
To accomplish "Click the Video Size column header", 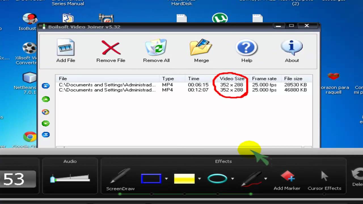I will coord(232,78).
